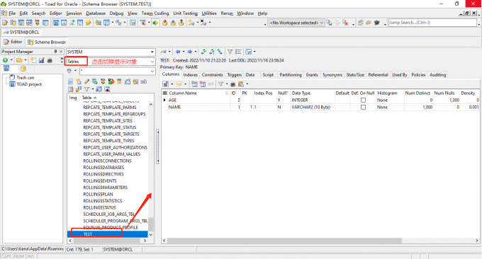
Task: Click the Rollback toolbar icon with blue arrow
Action: (173, 23)
